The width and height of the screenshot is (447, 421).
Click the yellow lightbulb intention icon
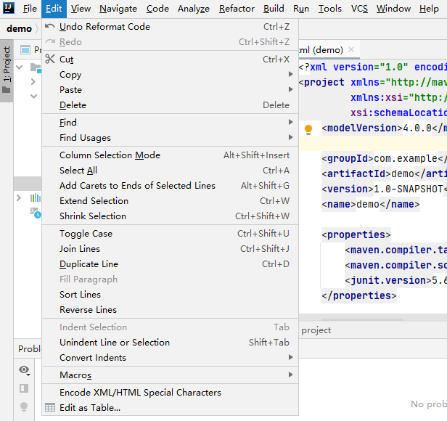(308, 129)
